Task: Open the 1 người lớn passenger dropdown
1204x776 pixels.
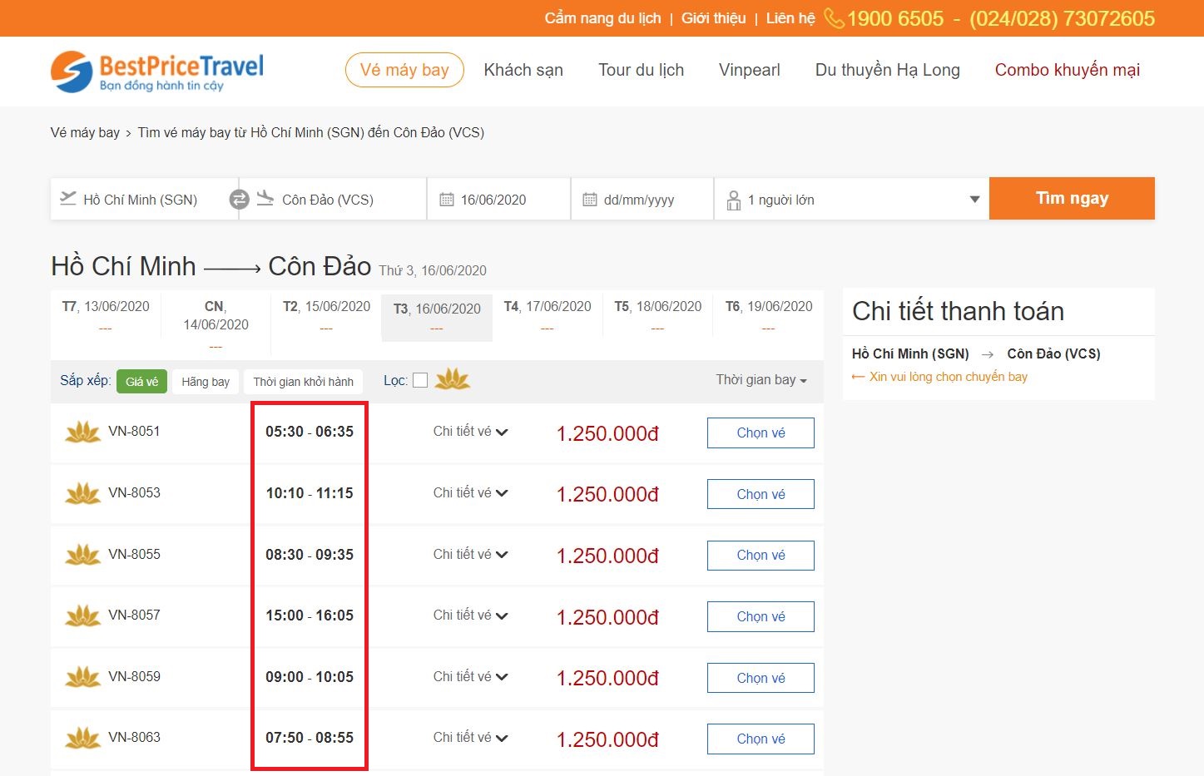Action: pos(850,200)
